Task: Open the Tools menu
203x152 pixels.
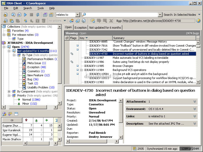Action: click(x=41, y=8)
